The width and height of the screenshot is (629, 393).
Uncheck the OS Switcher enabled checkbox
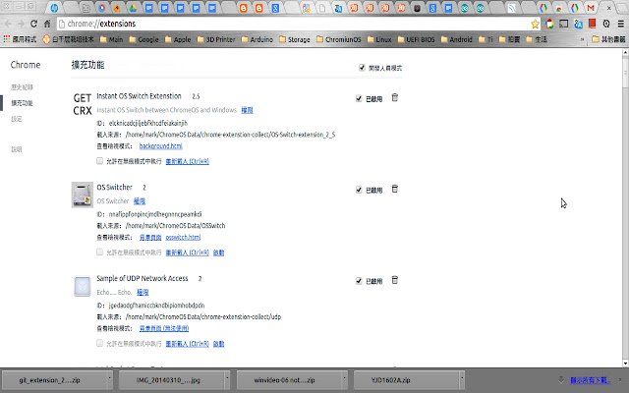coord(359,190)
